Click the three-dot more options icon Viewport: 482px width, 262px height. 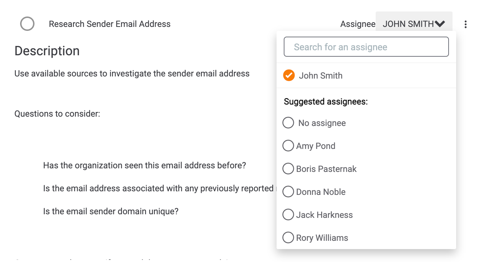pyautogui.click(x=465, y=24)
